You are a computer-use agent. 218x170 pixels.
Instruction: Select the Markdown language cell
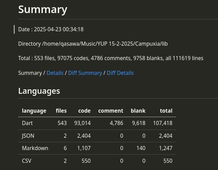click(35, 148)
